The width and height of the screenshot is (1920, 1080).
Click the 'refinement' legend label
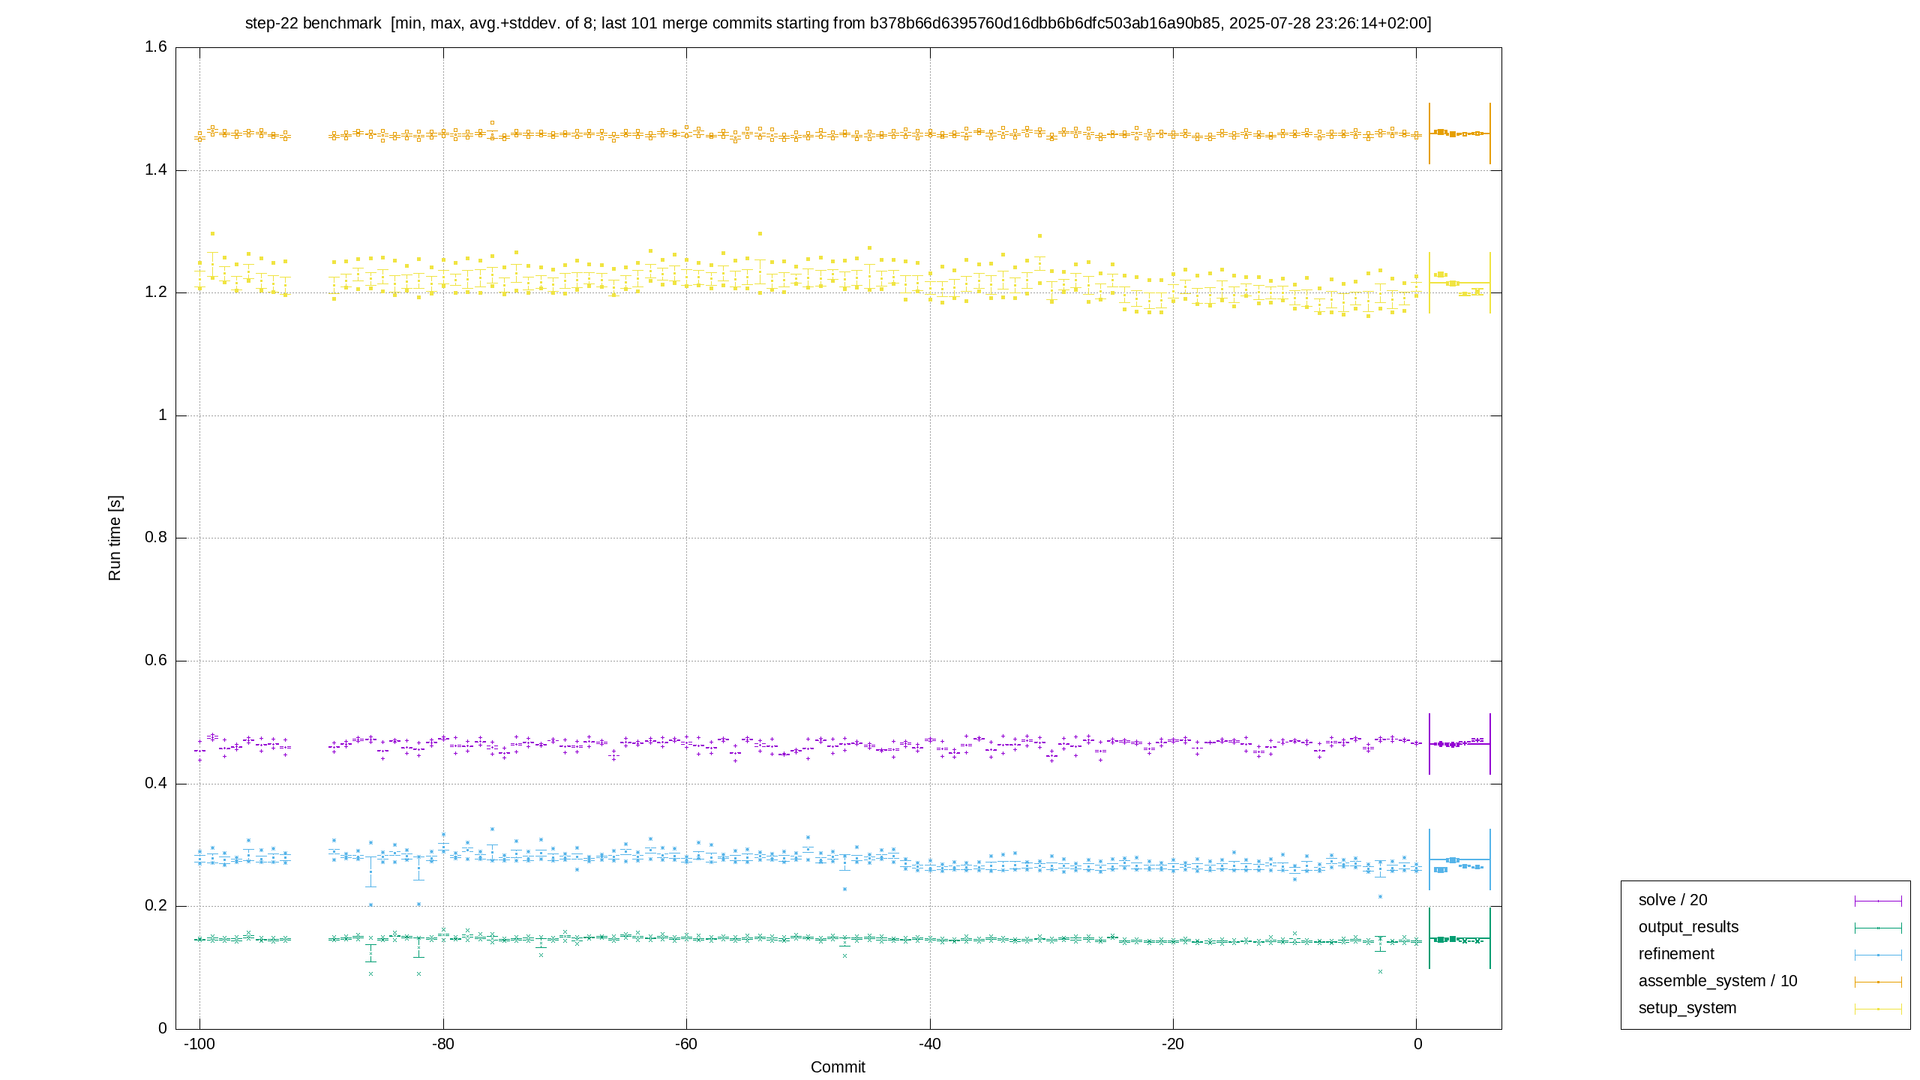(1676, 954)
